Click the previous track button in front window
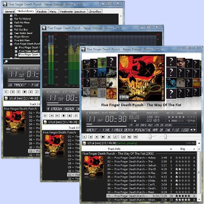This screenshot has height=204, width=204. 91,137
